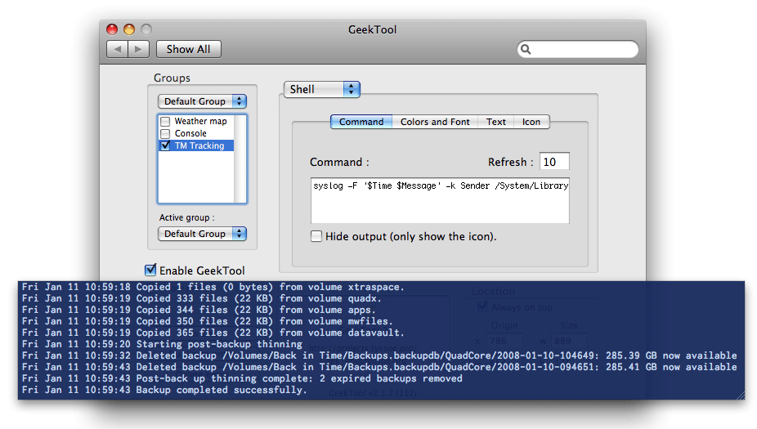This screenshot has width=757, height=429.
Task: Switch to the Icon tab
Action: (531, 122)
